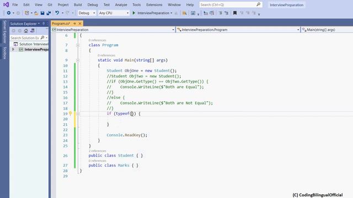Screen dimensions: 353x198
Task: Click the '0 references' link above Main method
Action: [x=106, y=55]
